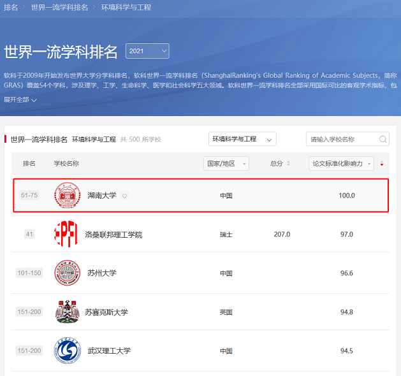The height and width of the screenshot is (376, 401).
Task: Click 英国 in the country column
Action: pyautogui.click(x=226, y=312)
